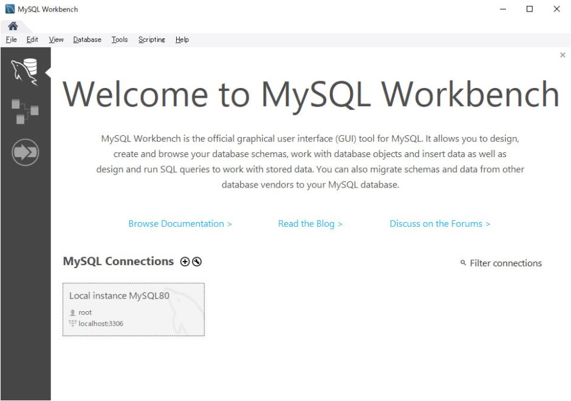
Task: Open the Edit menu
Action: 32,39
